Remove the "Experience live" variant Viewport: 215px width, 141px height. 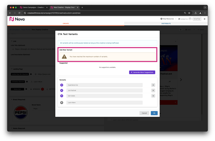point(153,85)
